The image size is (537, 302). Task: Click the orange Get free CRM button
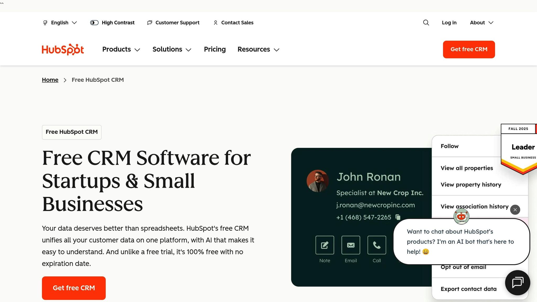tap(469, 49)
